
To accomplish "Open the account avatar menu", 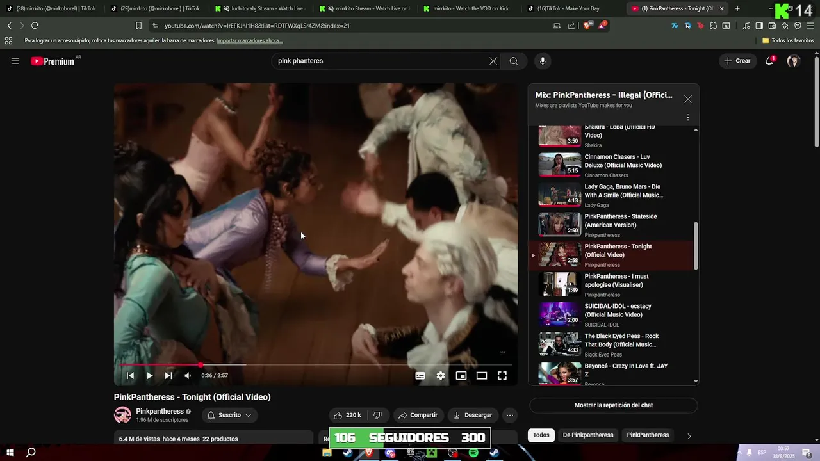I will tap(793, 61).
